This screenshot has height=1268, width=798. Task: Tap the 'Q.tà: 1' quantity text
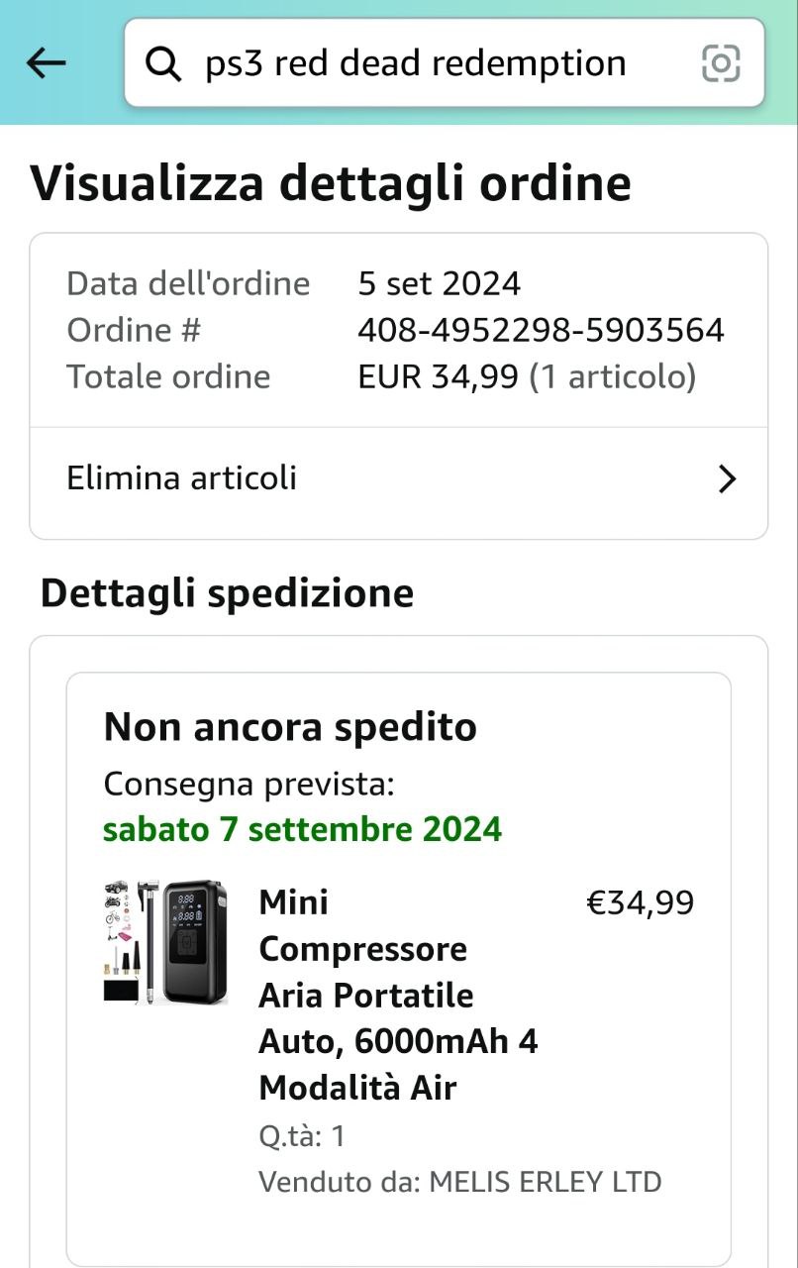[x=302, y=1135]
